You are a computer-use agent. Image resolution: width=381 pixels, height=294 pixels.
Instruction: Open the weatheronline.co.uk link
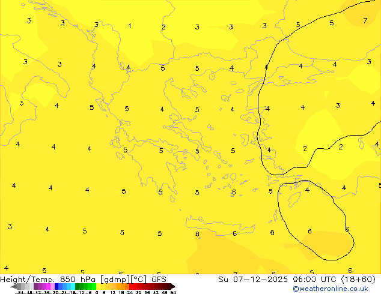pos(331,289)
